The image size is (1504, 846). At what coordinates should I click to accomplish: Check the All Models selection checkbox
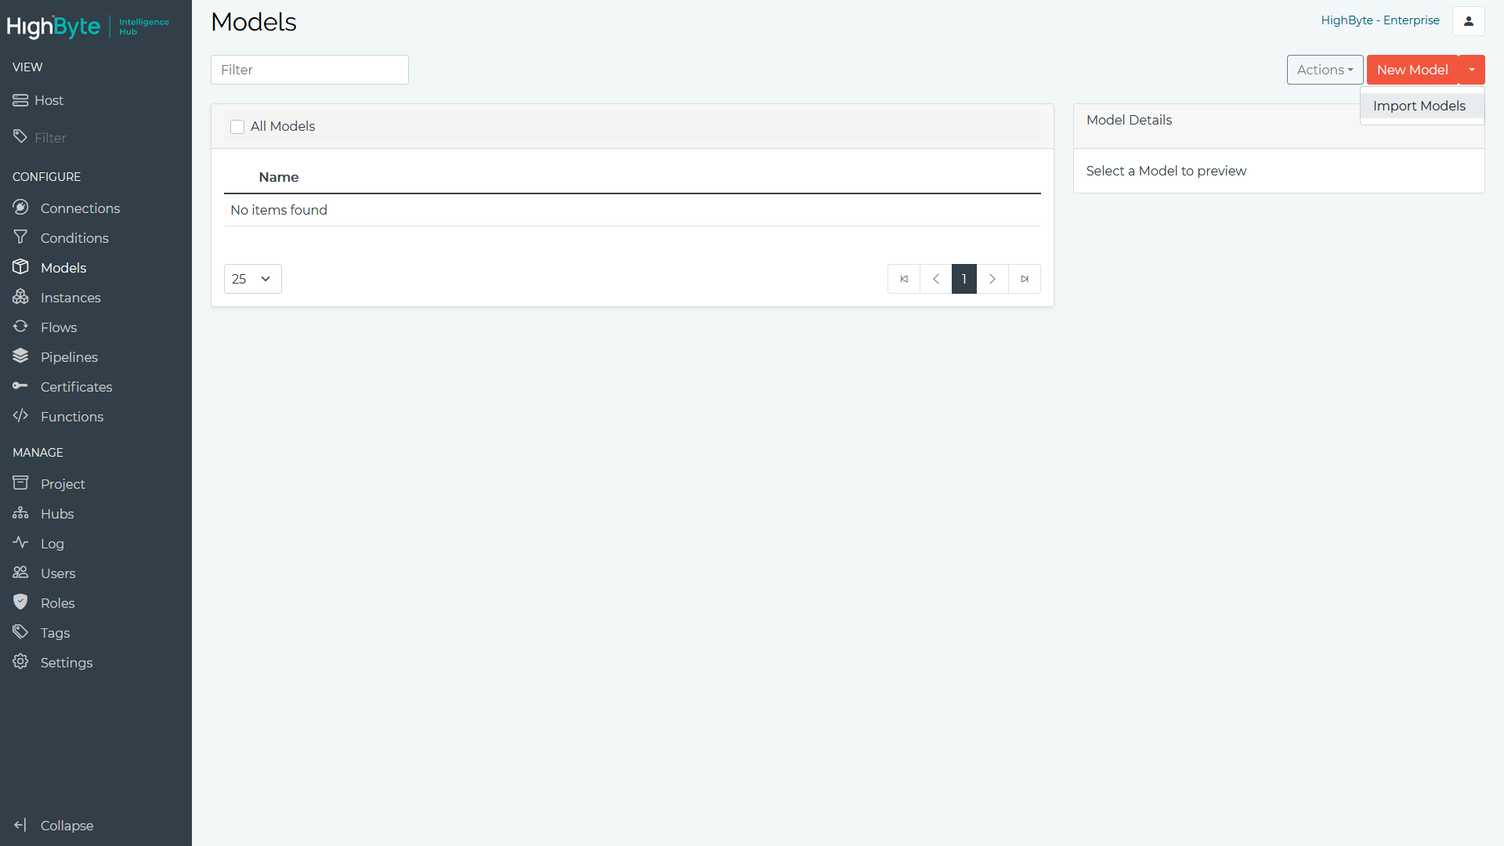pyautogui.click(x=237, y=126)
